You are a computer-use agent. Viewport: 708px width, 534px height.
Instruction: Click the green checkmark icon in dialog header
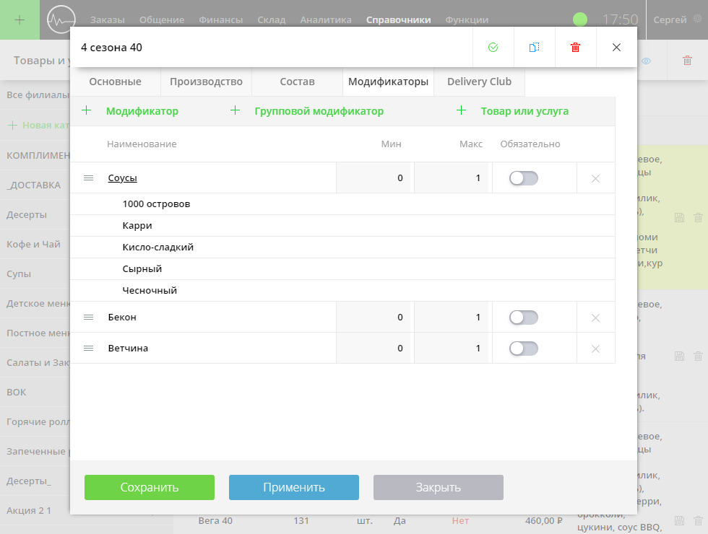point(493,48)
